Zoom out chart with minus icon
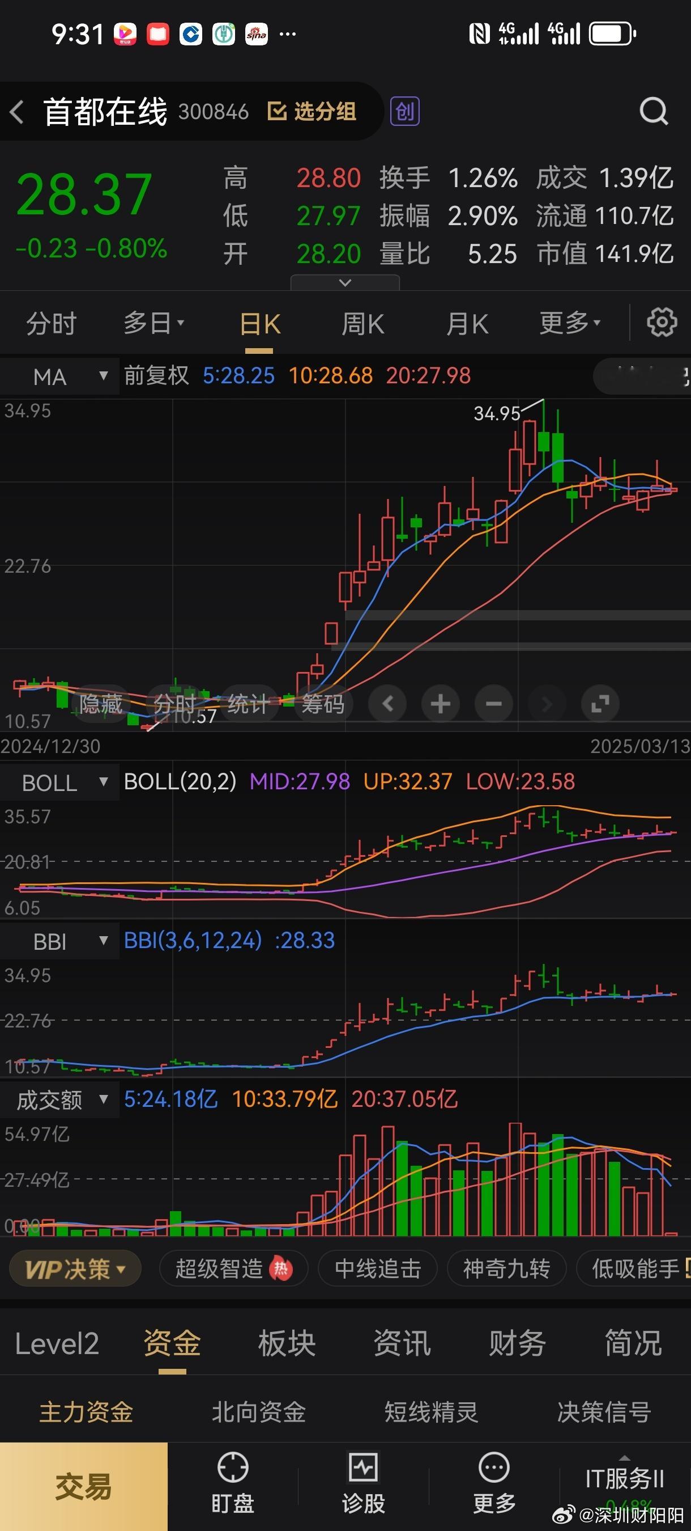The height and width of the screenshot is (1531, 691). click(x=494, y=704)
